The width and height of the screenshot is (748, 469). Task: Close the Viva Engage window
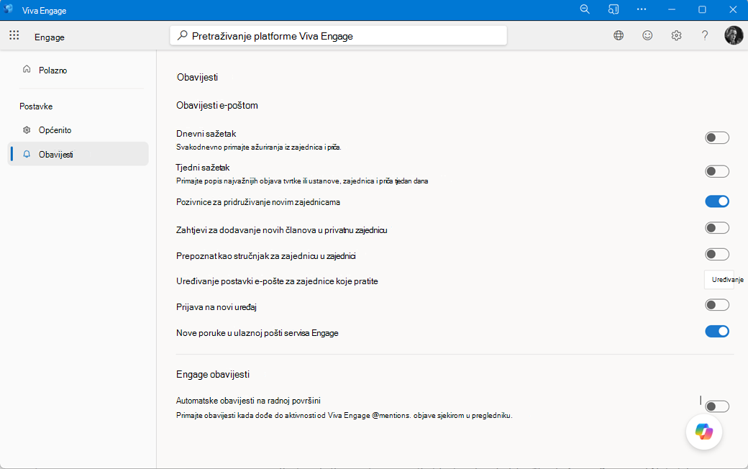(x=733, y=9)
